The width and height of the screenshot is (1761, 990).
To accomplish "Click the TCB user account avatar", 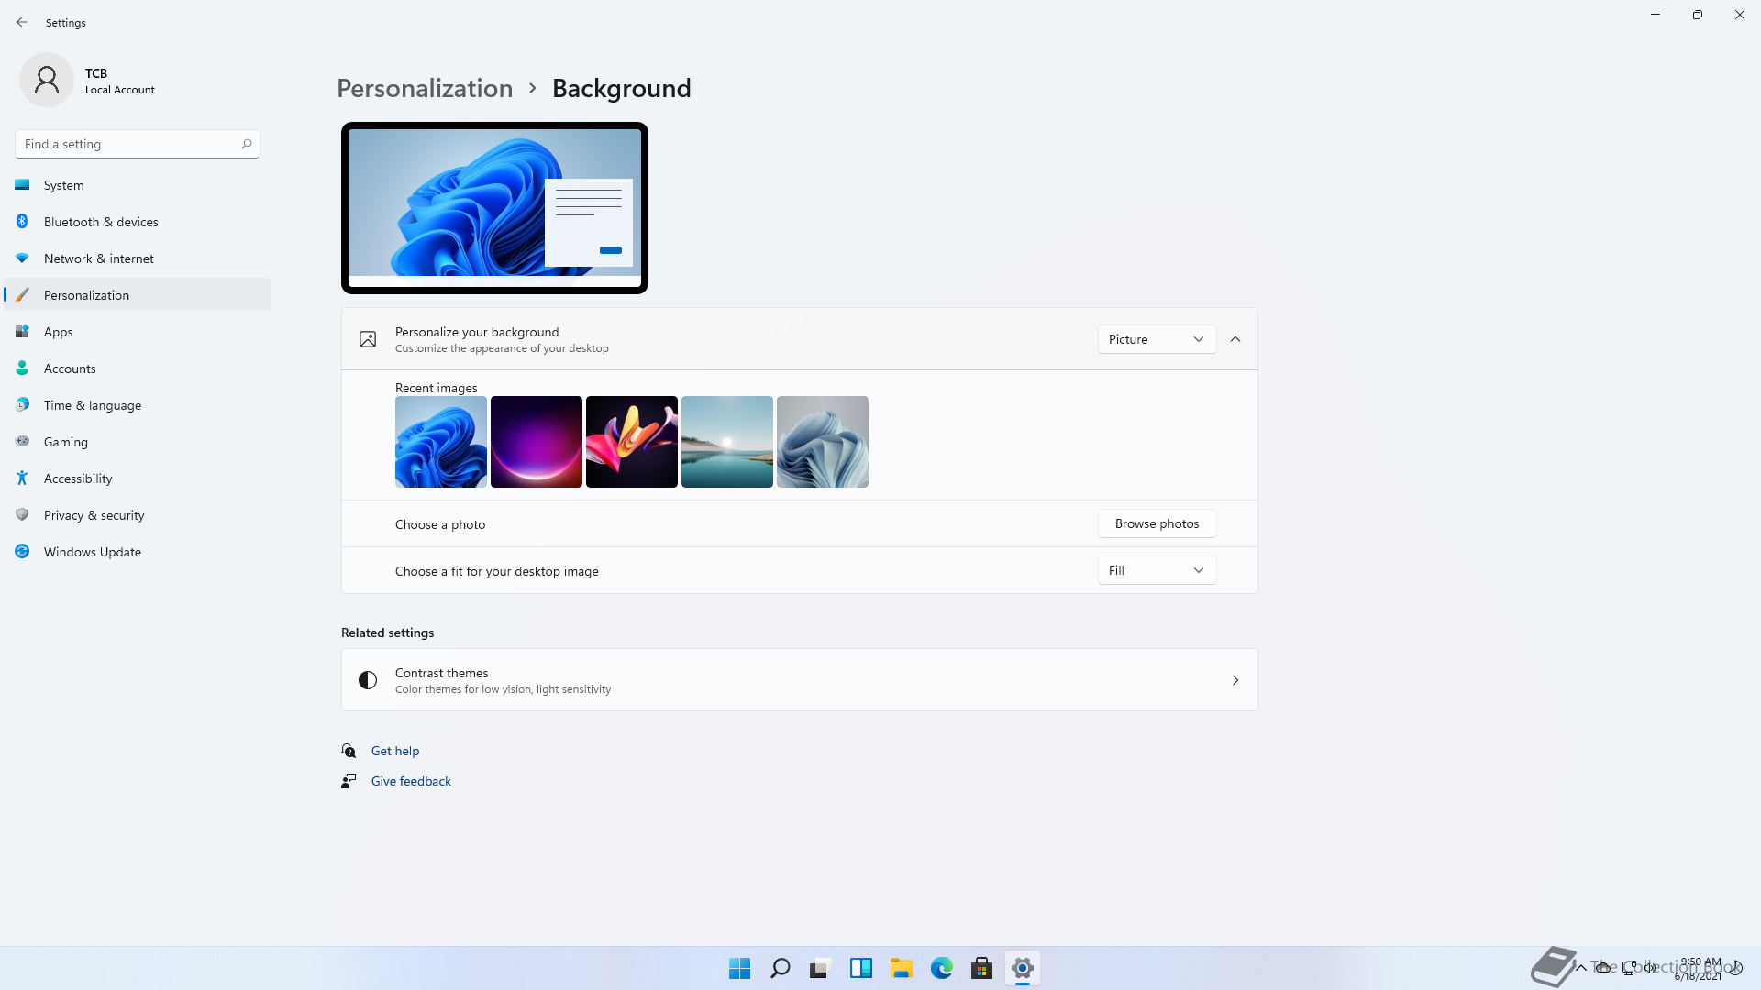I will (x=47, y=80).
